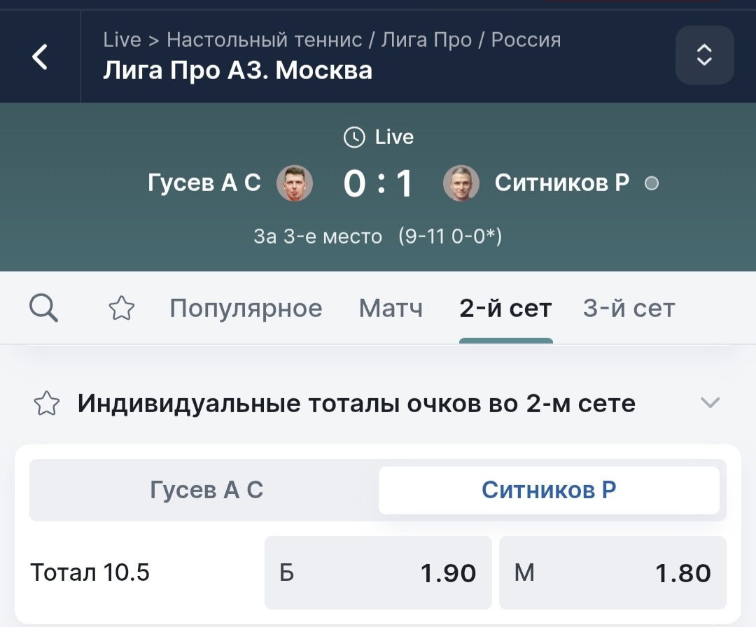Tap Гусев А С player avatar
756x627 pixels.
[295, 183]
